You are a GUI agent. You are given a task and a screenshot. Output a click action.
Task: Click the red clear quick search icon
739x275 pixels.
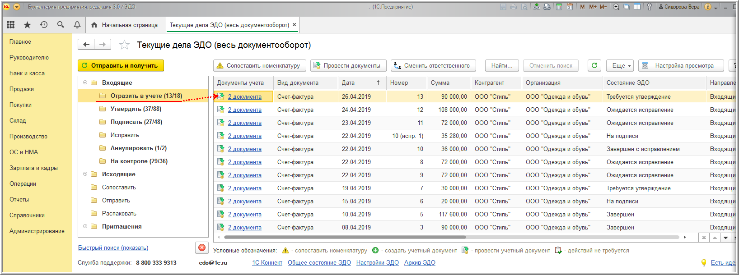click(202, 247)
